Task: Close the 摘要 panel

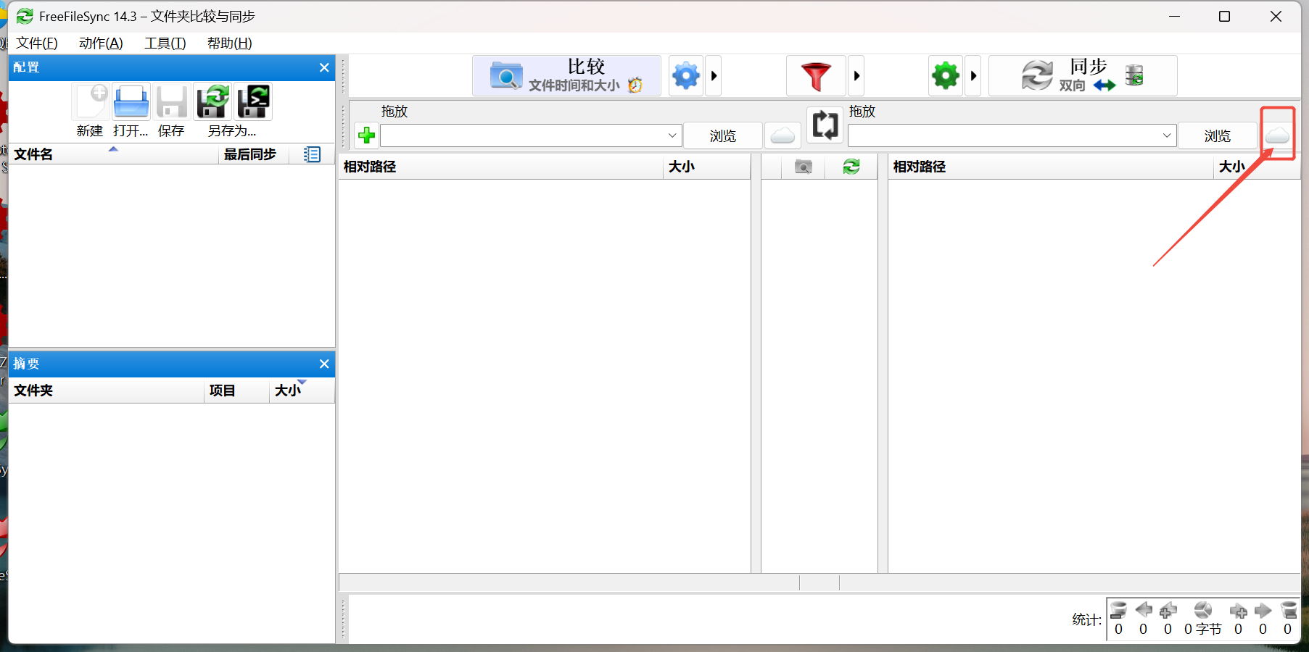Action: tap(324, 364)
